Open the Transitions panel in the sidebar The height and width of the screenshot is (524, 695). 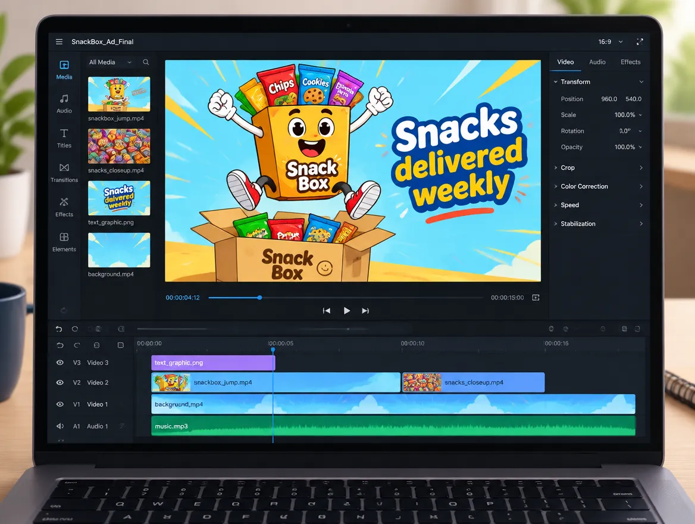coord(64,173)
